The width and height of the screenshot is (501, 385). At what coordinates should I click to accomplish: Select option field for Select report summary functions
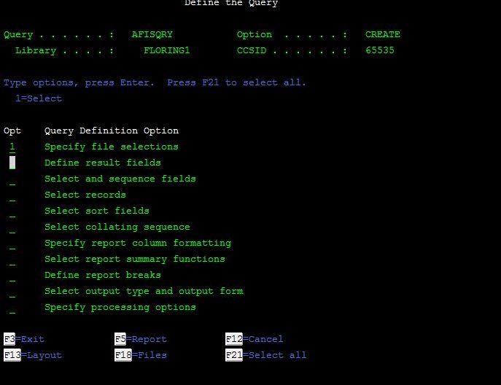12,259
